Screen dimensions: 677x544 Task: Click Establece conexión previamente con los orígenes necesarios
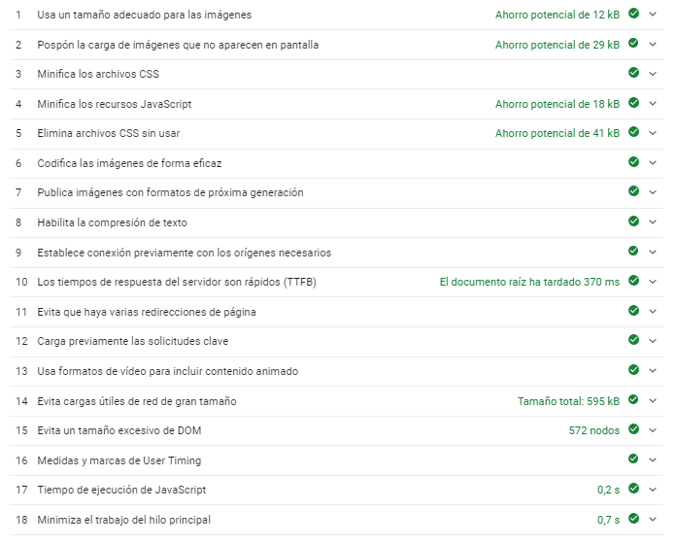point(184,253)
